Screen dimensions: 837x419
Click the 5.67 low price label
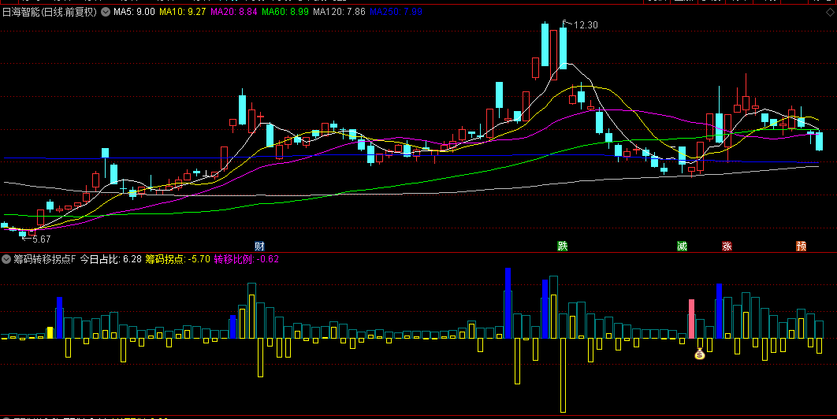40,239
